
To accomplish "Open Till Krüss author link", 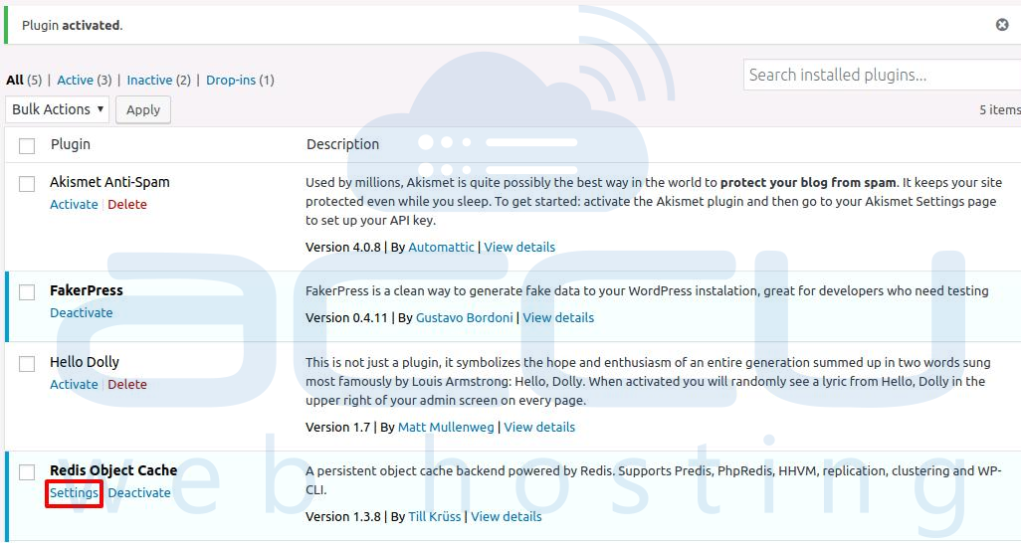I will point(434,517).
